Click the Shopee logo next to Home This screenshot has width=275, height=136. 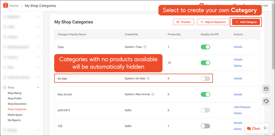pyautogui.click(x=5, y=6)
